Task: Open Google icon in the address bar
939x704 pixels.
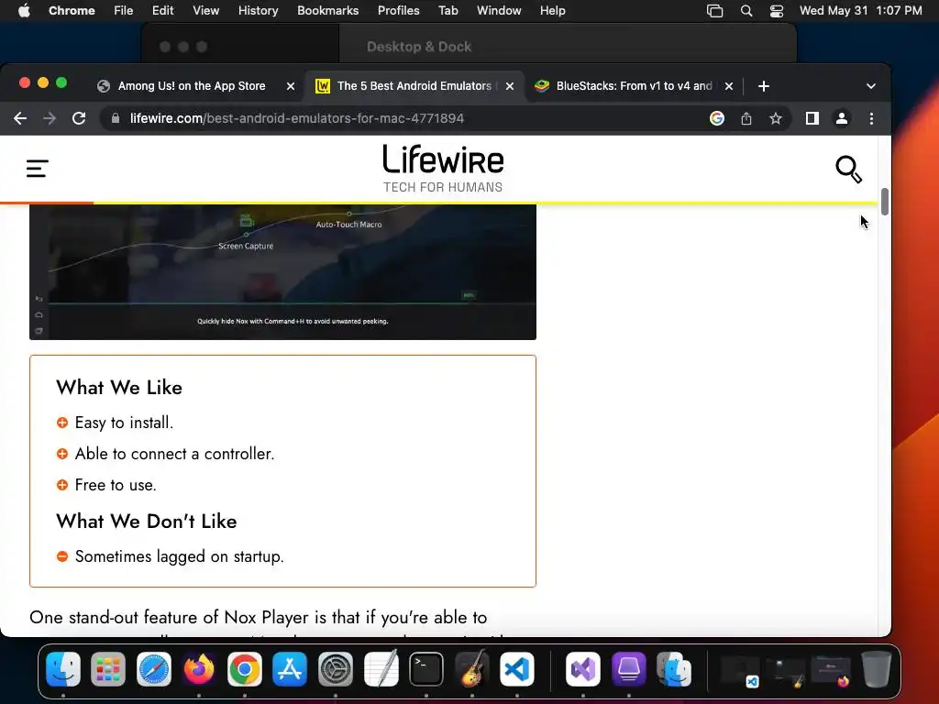Action: (717, 118)
